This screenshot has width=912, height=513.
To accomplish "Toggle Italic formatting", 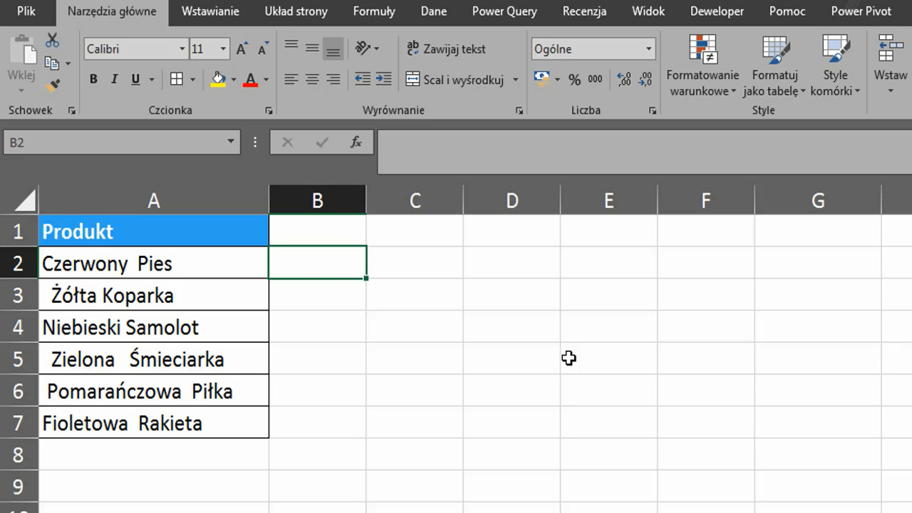I will 114,79.
